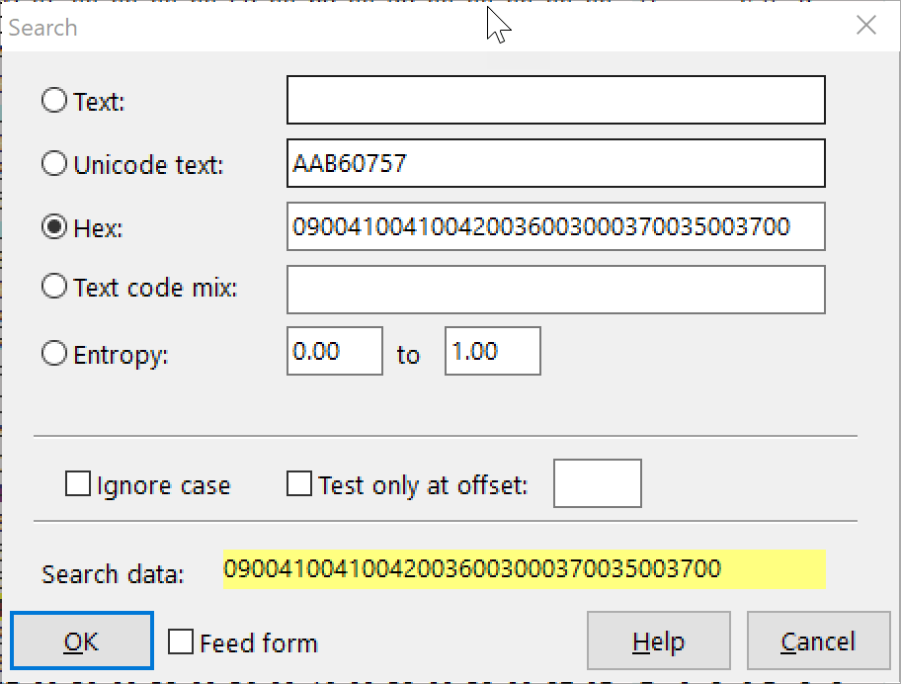Viewport: 901px width, 684px height.
Task: Click into the empty Text input field
Action: [555, 101]
